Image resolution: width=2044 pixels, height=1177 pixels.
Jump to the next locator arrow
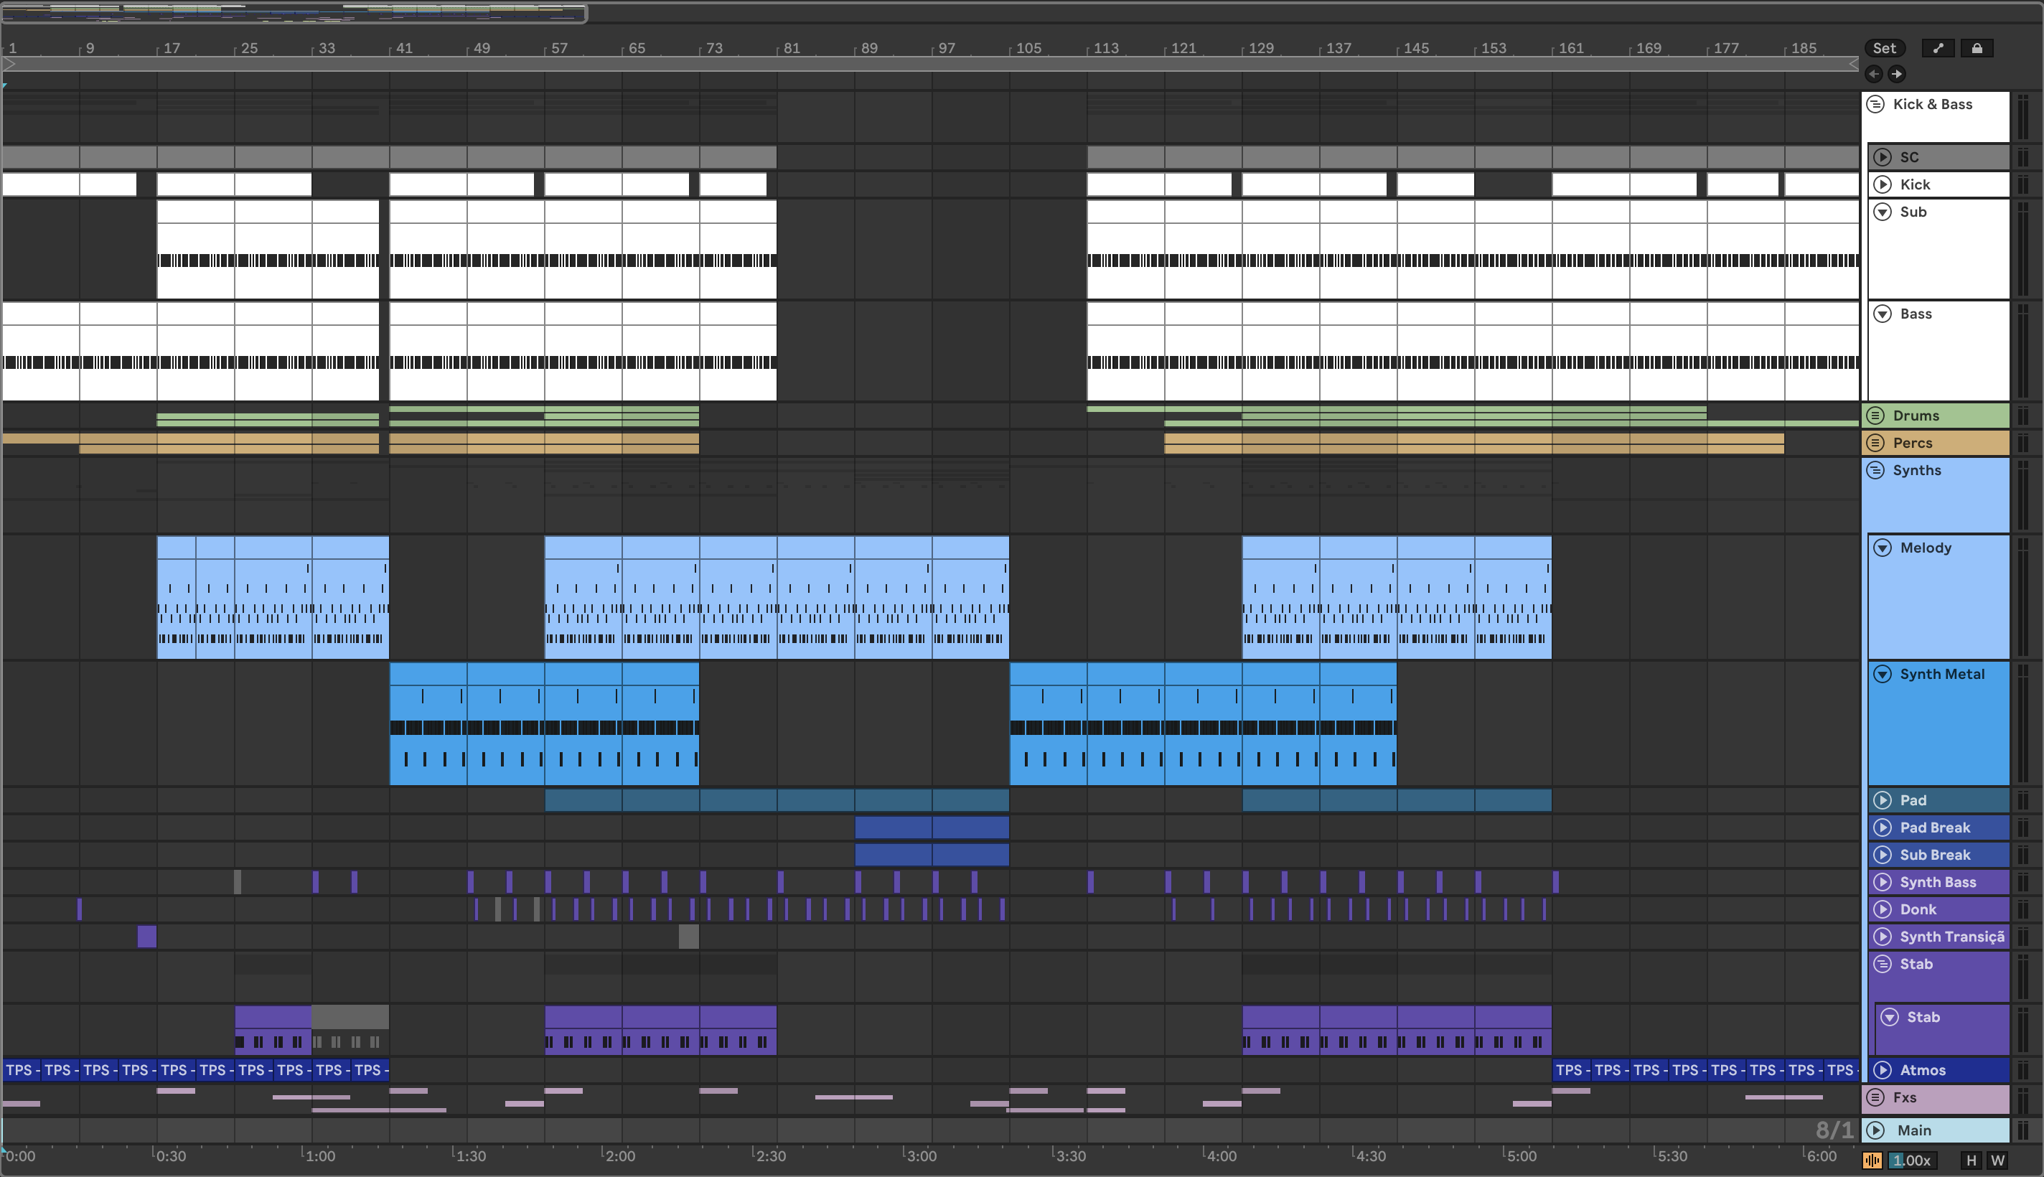coord(1896,75)
